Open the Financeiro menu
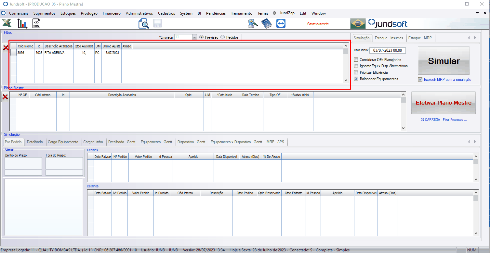490x253 pixels. (x=112, y=13)
